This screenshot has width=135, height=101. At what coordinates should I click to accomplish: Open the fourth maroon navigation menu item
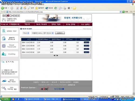pos(71,24)
